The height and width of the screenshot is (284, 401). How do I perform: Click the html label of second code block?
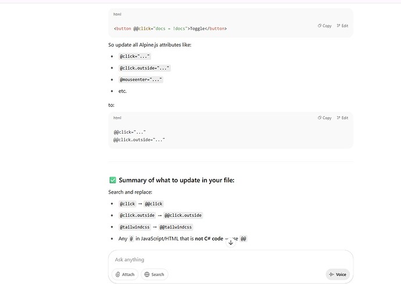coord(117,118)
